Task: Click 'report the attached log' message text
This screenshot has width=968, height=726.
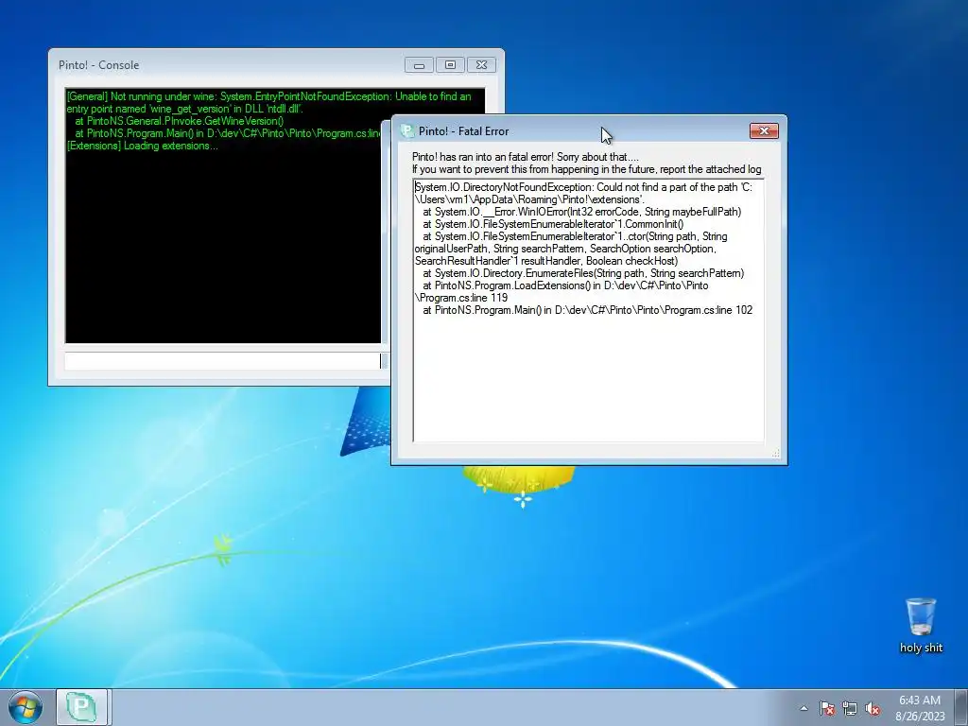Action: click(x=711, y=169)
